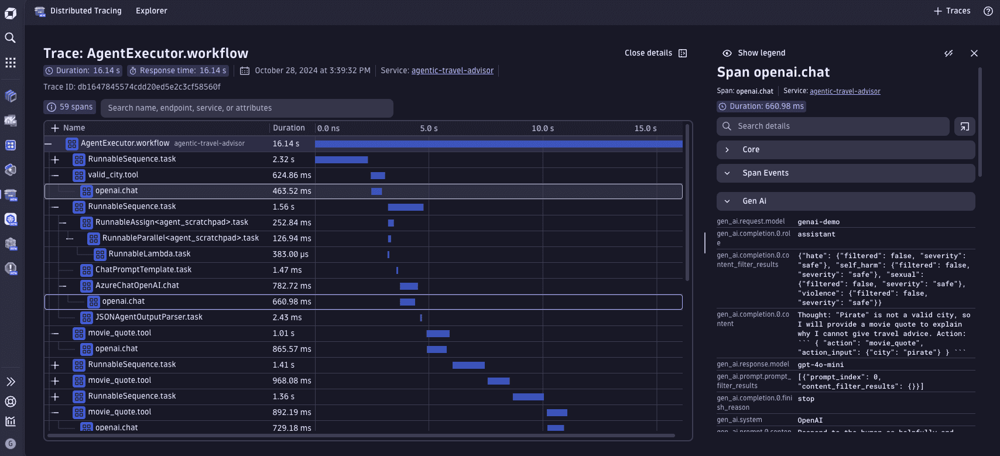The width and height of the screenshot is (1000, 456).
Task: Open the Distributed Tracing sidebar app icon
Action: pos(10,194)
